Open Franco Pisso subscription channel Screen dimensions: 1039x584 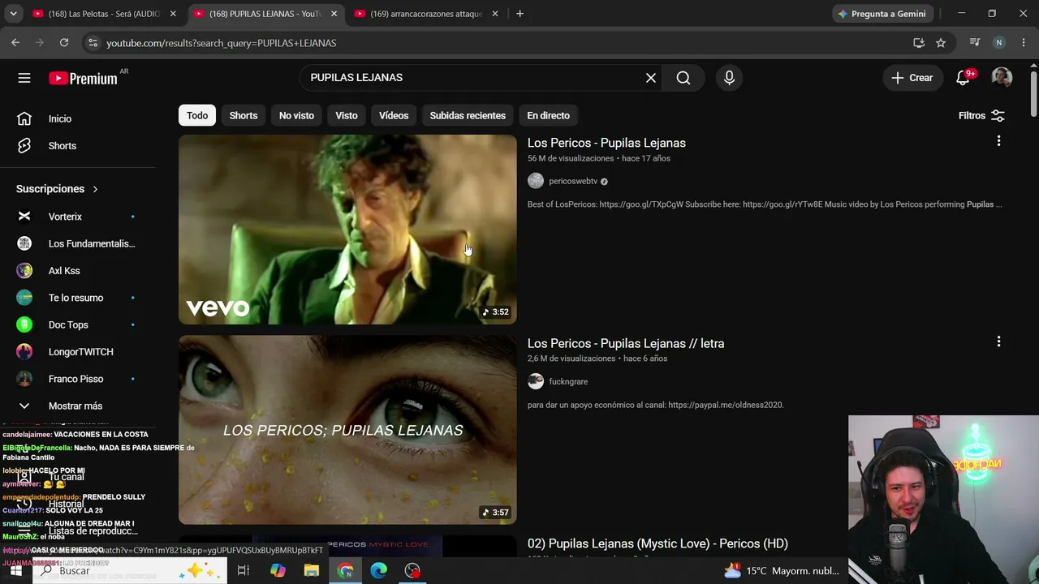77,379
